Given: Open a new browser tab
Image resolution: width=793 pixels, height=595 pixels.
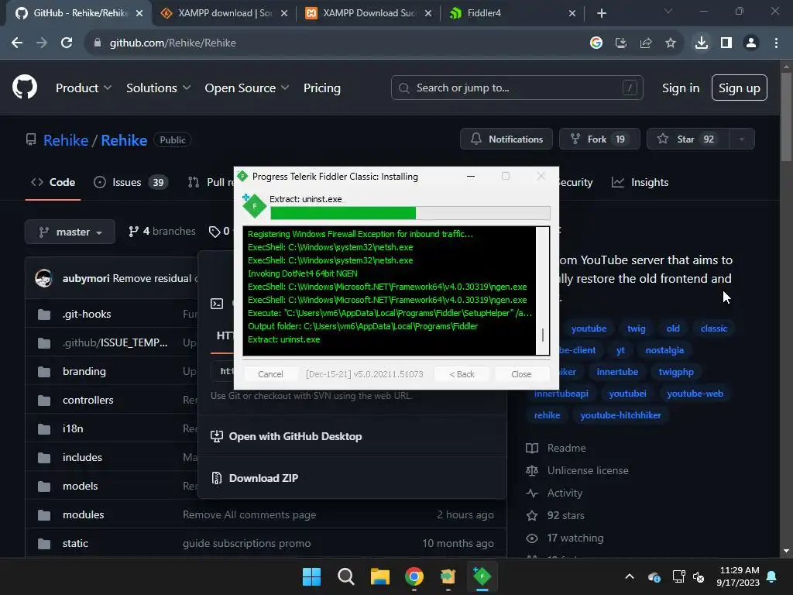Looking at the screenshot, I should coord(601,13).
